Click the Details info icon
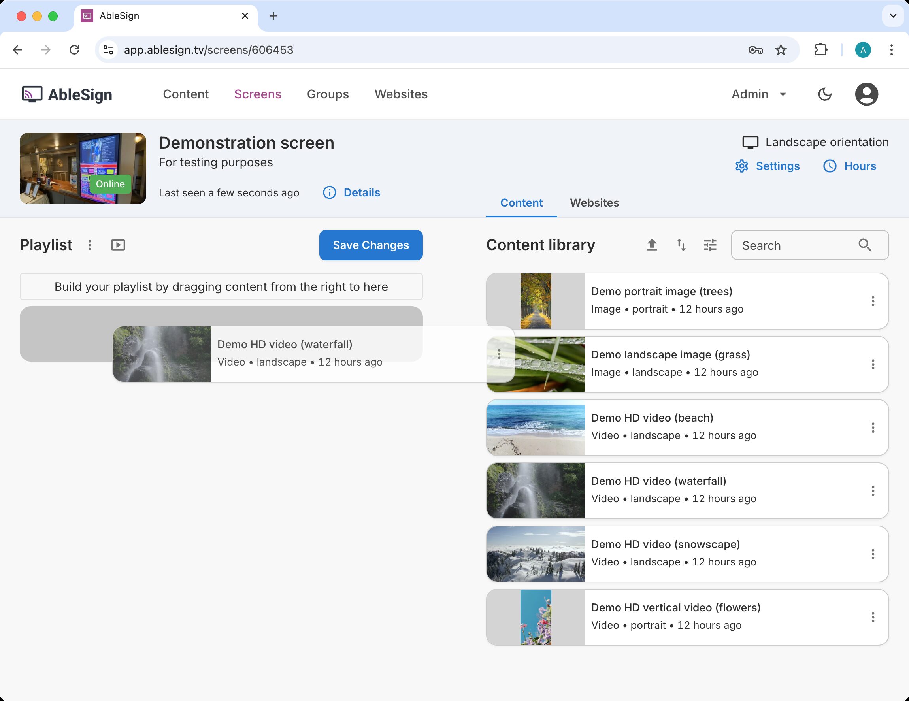909x701 pixels. [329, 192]
